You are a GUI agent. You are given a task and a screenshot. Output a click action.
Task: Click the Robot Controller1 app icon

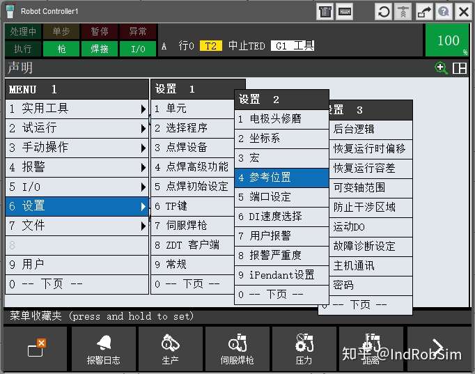pyautogui.click(x=10, y=12)
